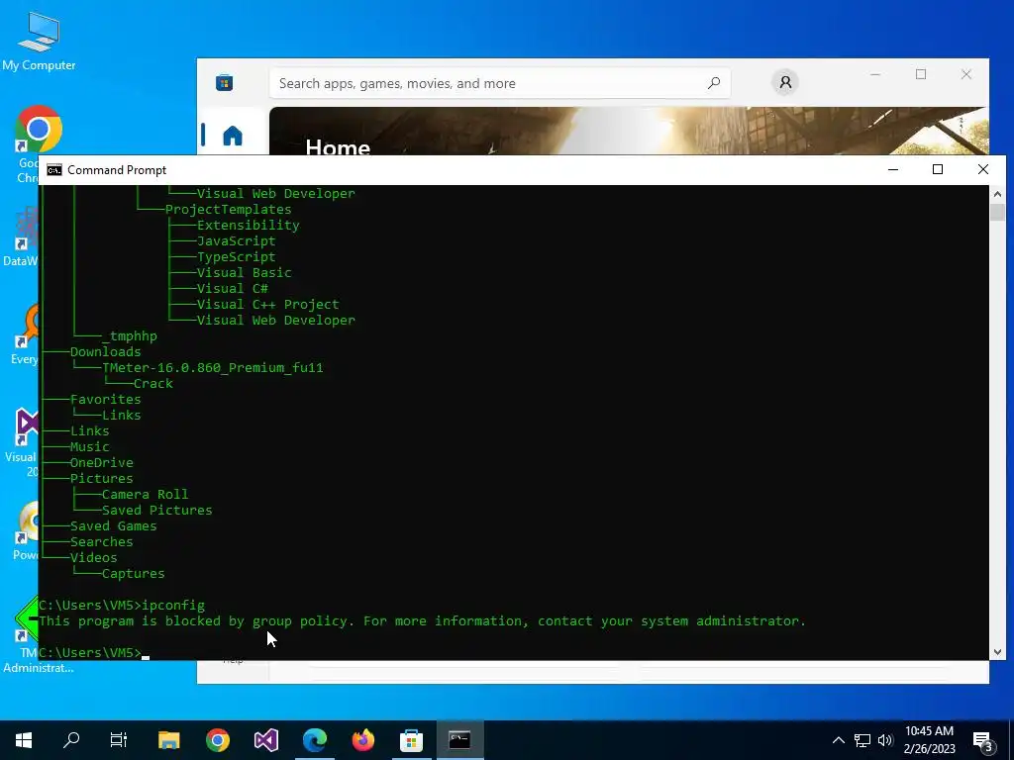Screen dimensions: 1014x760
Task: Click the TypeScript line in console
Action: (236, 256)
